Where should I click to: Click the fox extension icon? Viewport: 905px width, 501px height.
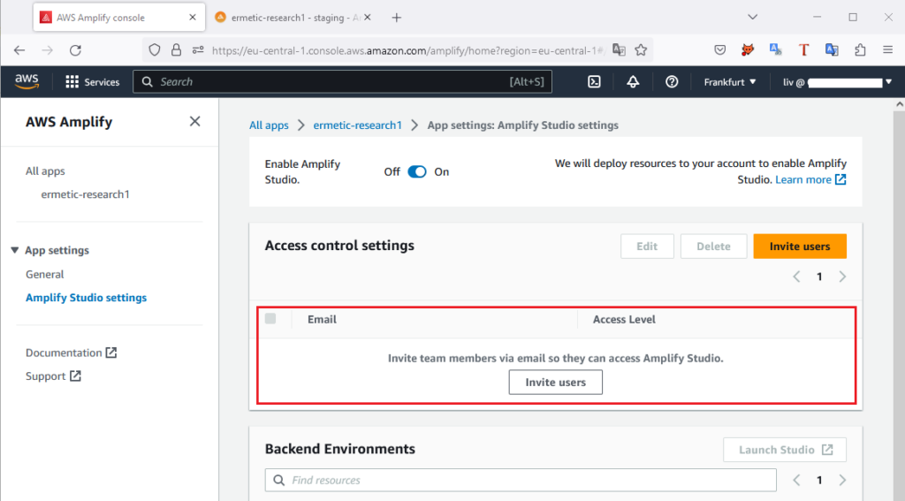[748, 50]
